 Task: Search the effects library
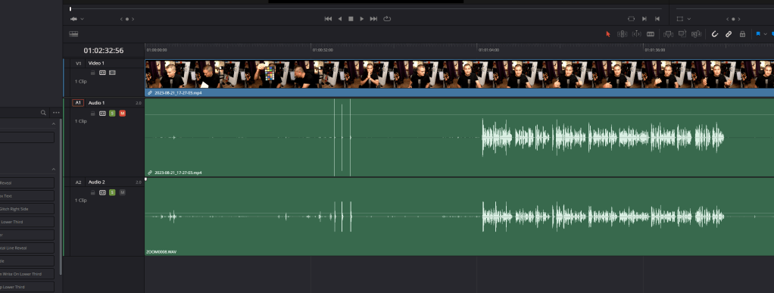click(43, 113)
